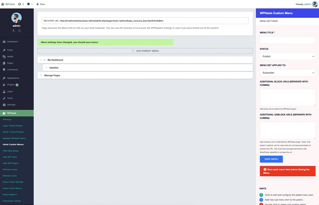Click the admin avatar next to Howdy
This screenshot has height=205, width=319.
click(315, 4)
